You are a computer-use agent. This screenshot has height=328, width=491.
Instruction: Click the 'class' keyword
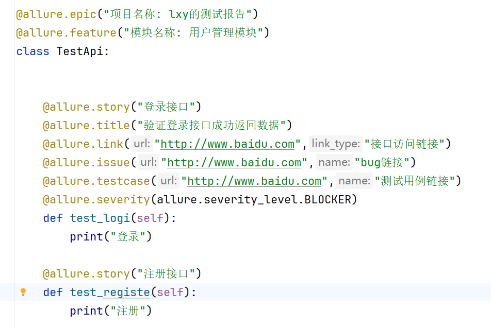[33, 51]
